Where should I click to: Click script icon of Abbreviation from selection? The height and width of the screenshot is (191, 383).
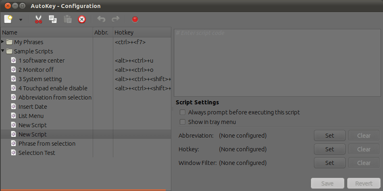coord(14,97)
